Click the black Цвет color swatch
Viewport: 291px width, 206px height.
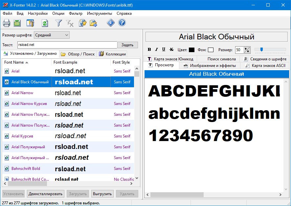click(191, 50)
